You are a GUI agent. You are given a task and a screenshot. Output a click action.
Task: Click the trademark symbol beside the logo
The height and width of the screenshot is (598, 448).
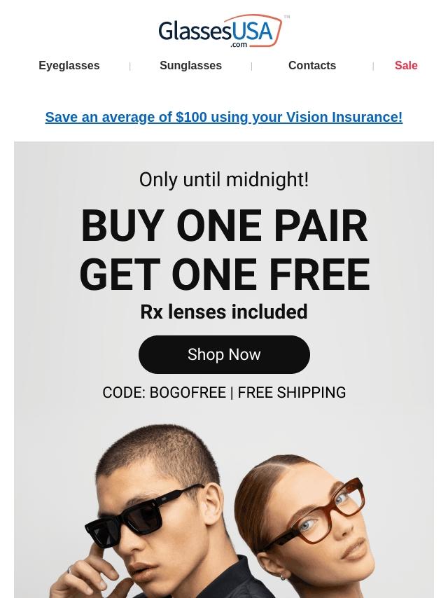point(287,17)
